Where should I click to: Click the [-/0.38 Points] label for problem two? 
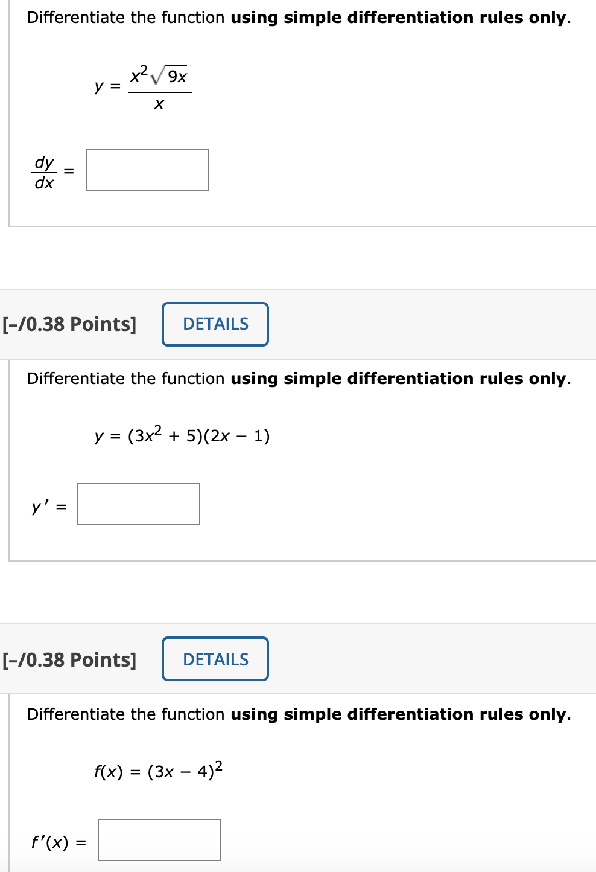pyautogui.click(x=69, y=324)
